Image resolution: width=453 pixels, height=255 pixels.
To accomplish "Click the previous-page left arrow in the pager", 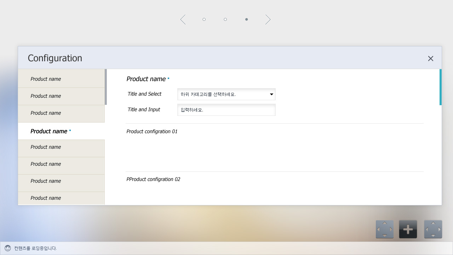I will (x=183, y=19).
